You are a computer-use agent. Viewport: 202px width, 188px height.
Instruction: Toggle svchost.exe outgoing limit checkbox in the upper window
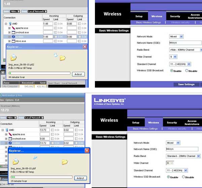click(x=79, y=32)
